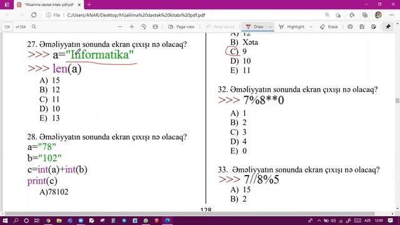Click answer option B) 12 in question 27
400x225 pixels.
click(50, 90)
